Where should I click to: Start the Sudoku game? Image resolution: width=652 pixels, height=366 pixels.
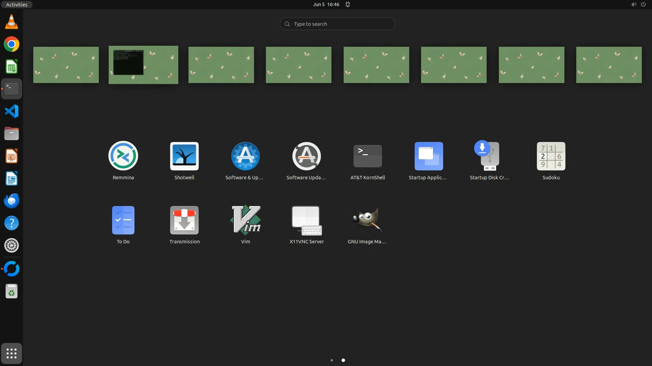click(x=551, y=156)
